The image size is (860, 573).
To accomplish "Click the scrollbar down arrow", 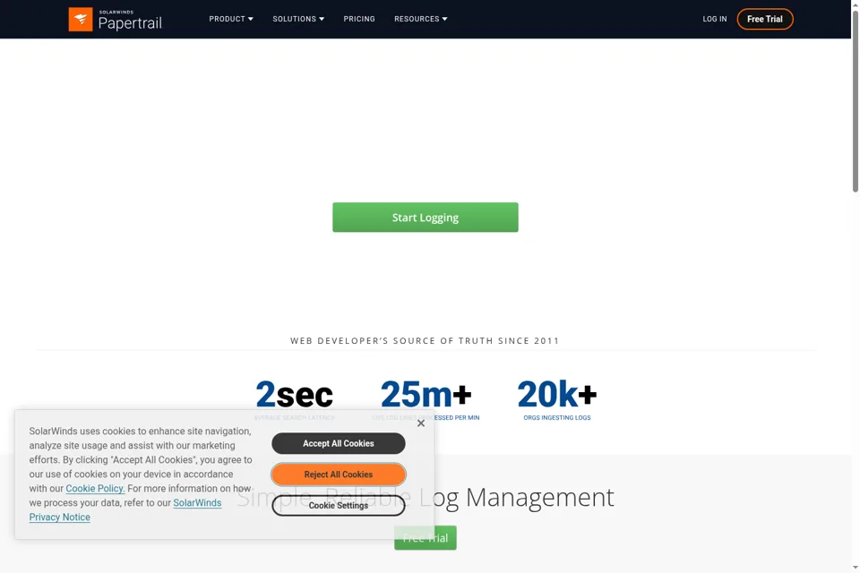I will [855, 568].
